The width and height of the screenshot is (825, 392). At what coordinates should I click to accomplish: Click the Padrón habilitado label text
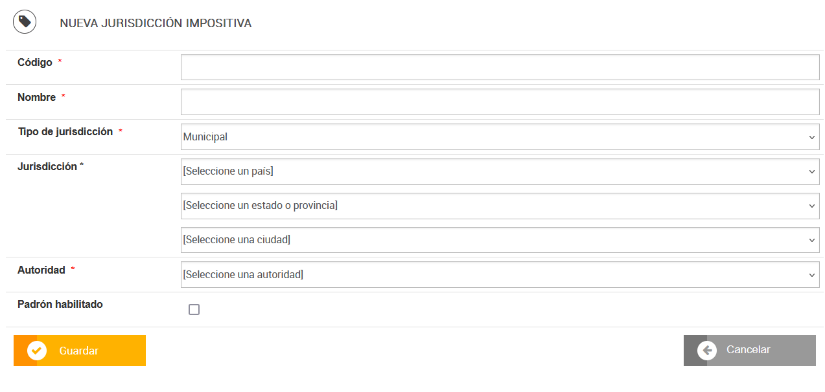[x=60, y=305]
